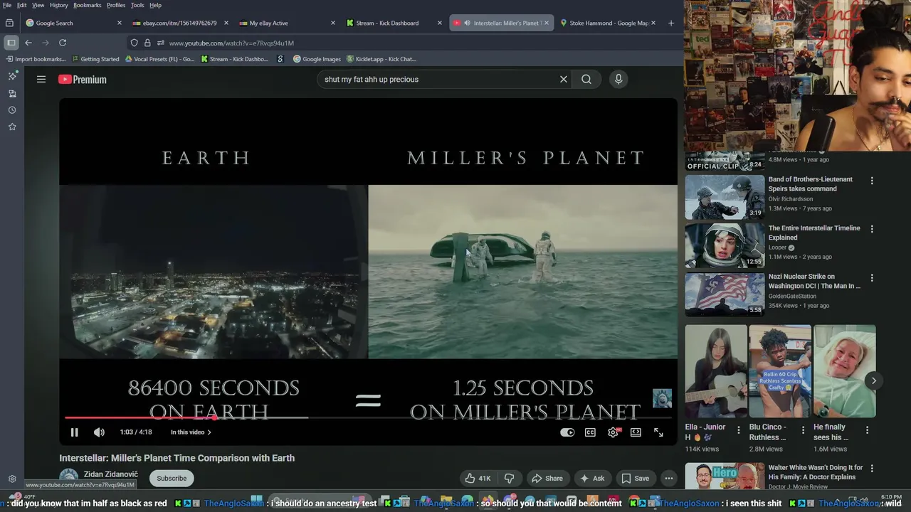Image resolution: width=911 pixels, height=512 pixels.
Task: Pause the YouTube video
Action: (x=74, y=432)
